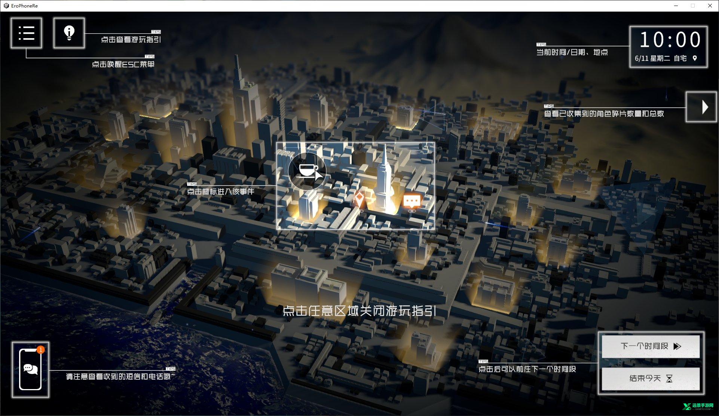Image resolution: width=719 pixels, height=416 pixels.
Task: Close the EroPhoneRe window
Action: [x=710, y=6]
